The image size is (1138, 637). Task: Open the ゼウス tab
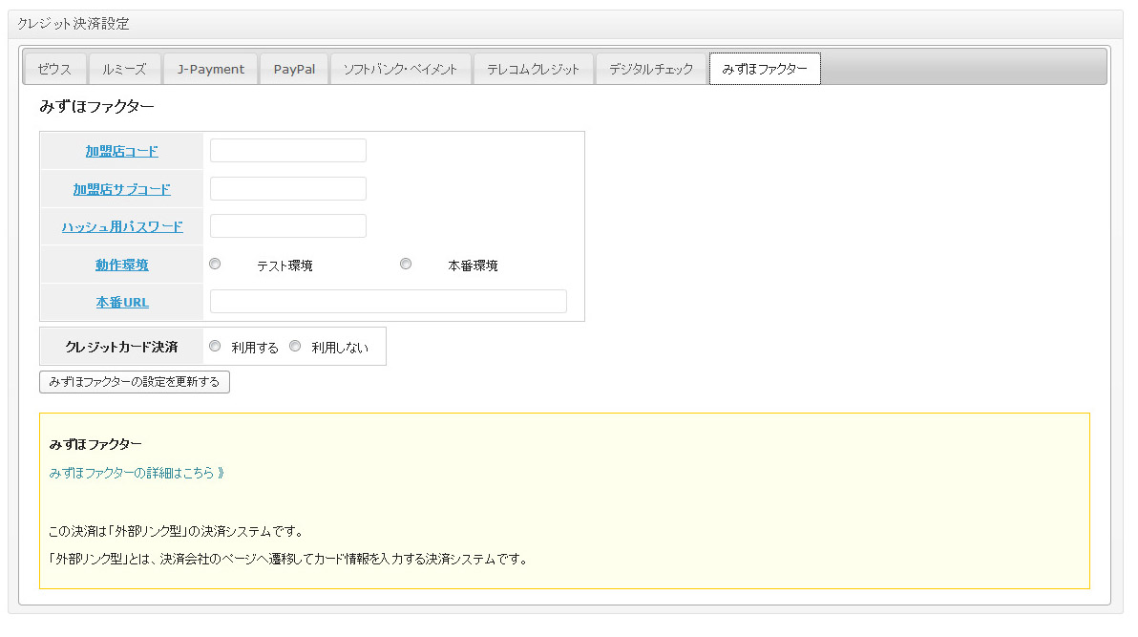tap(54, 70)
